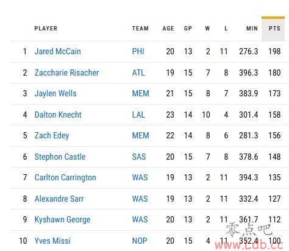Open Stephon Castle profile link
Screen dimensions: 289x251
pyautogui.click(x=60, y=157)
